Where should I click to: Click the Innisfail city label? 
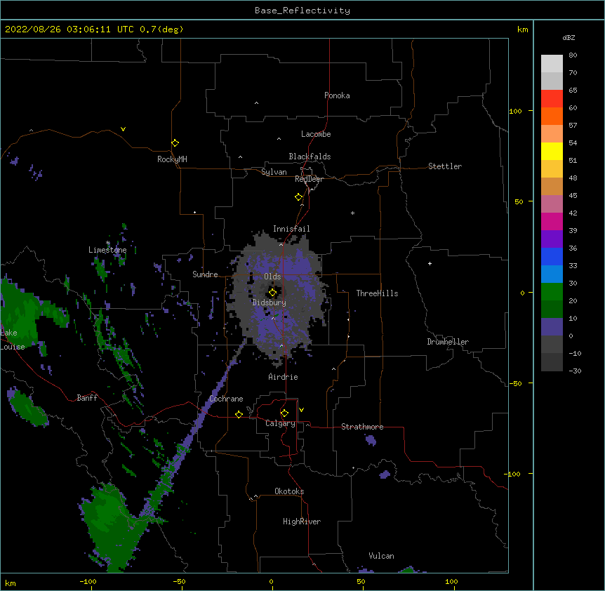[x=291, y=229]
